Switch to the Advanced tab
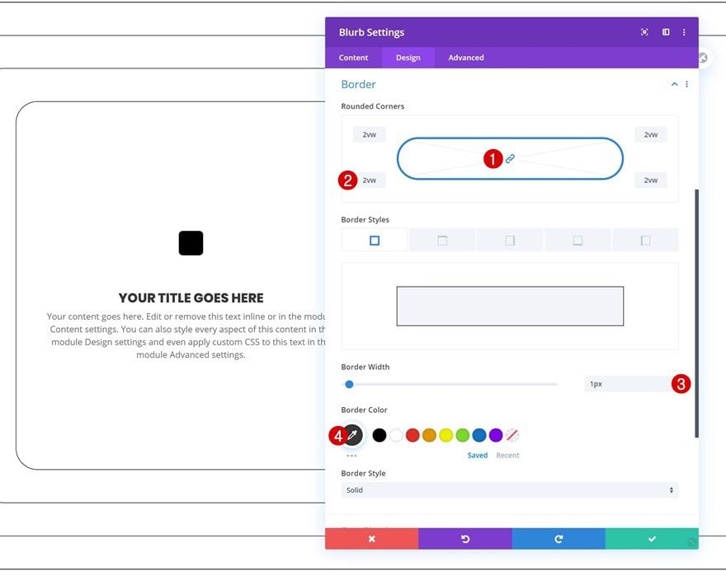Screen dimensions: 726x576 (466, 58)
